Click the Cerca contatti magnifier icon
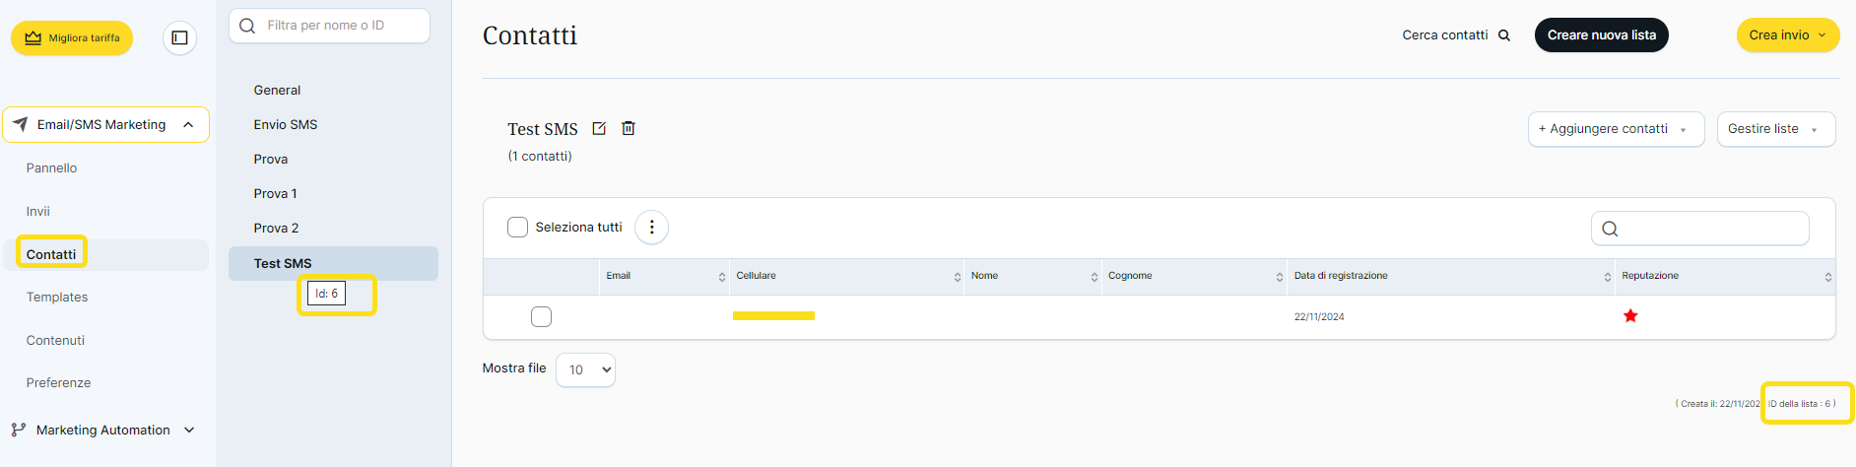This screenshot has height=467, width=1856. [x=1504, y=35]
